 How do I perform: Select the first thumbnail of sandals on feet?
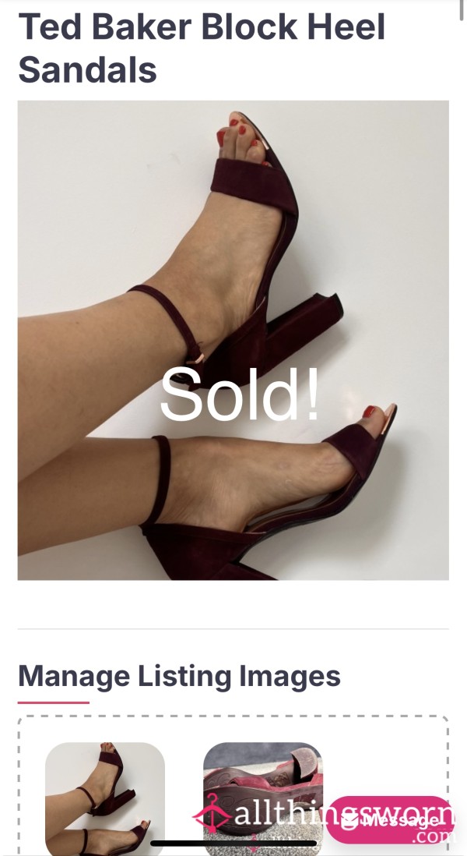[104, 798]
